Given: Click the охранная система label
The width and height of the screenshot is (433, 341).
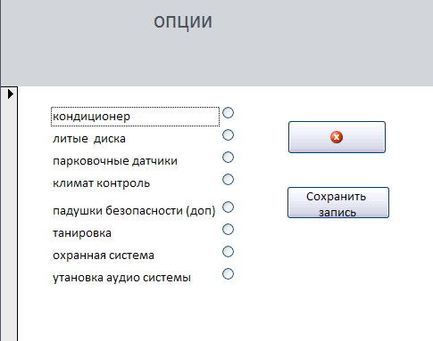Looking at the screenshot, I should click(x=104, y=256).
